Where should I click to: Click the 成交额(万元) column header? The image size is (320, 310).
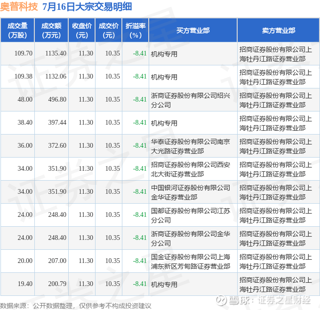pyautogui.click(x=51, y=31)
